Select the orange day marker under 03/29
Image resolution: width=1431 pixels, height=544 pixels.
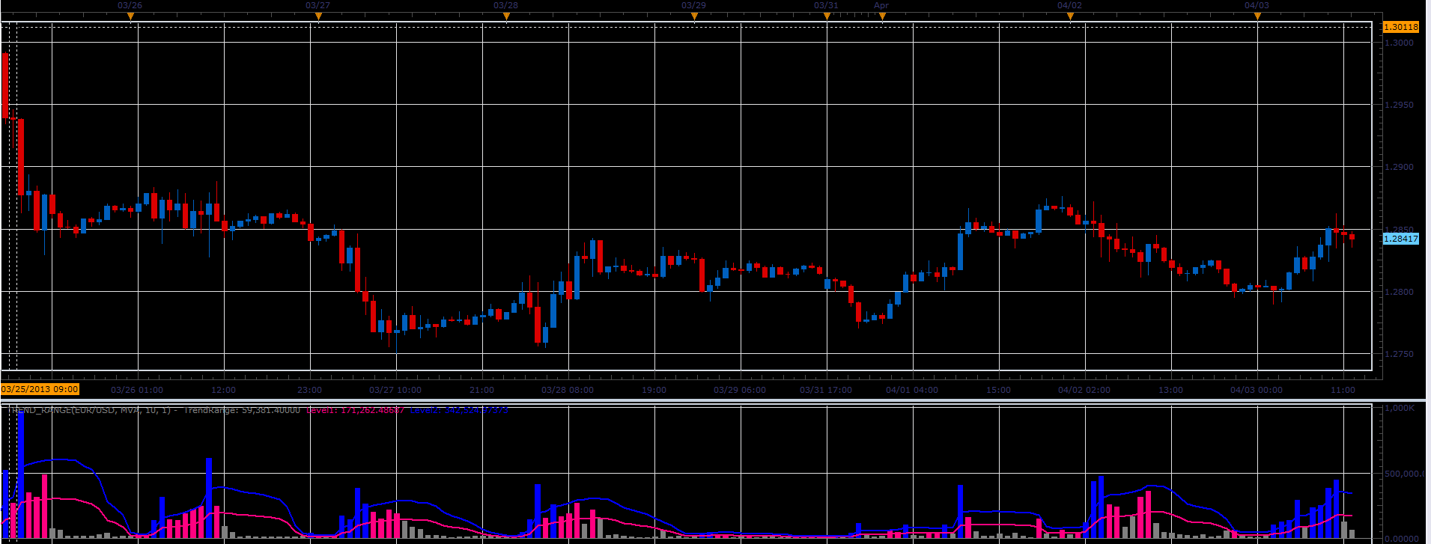[x=694, y=16]
